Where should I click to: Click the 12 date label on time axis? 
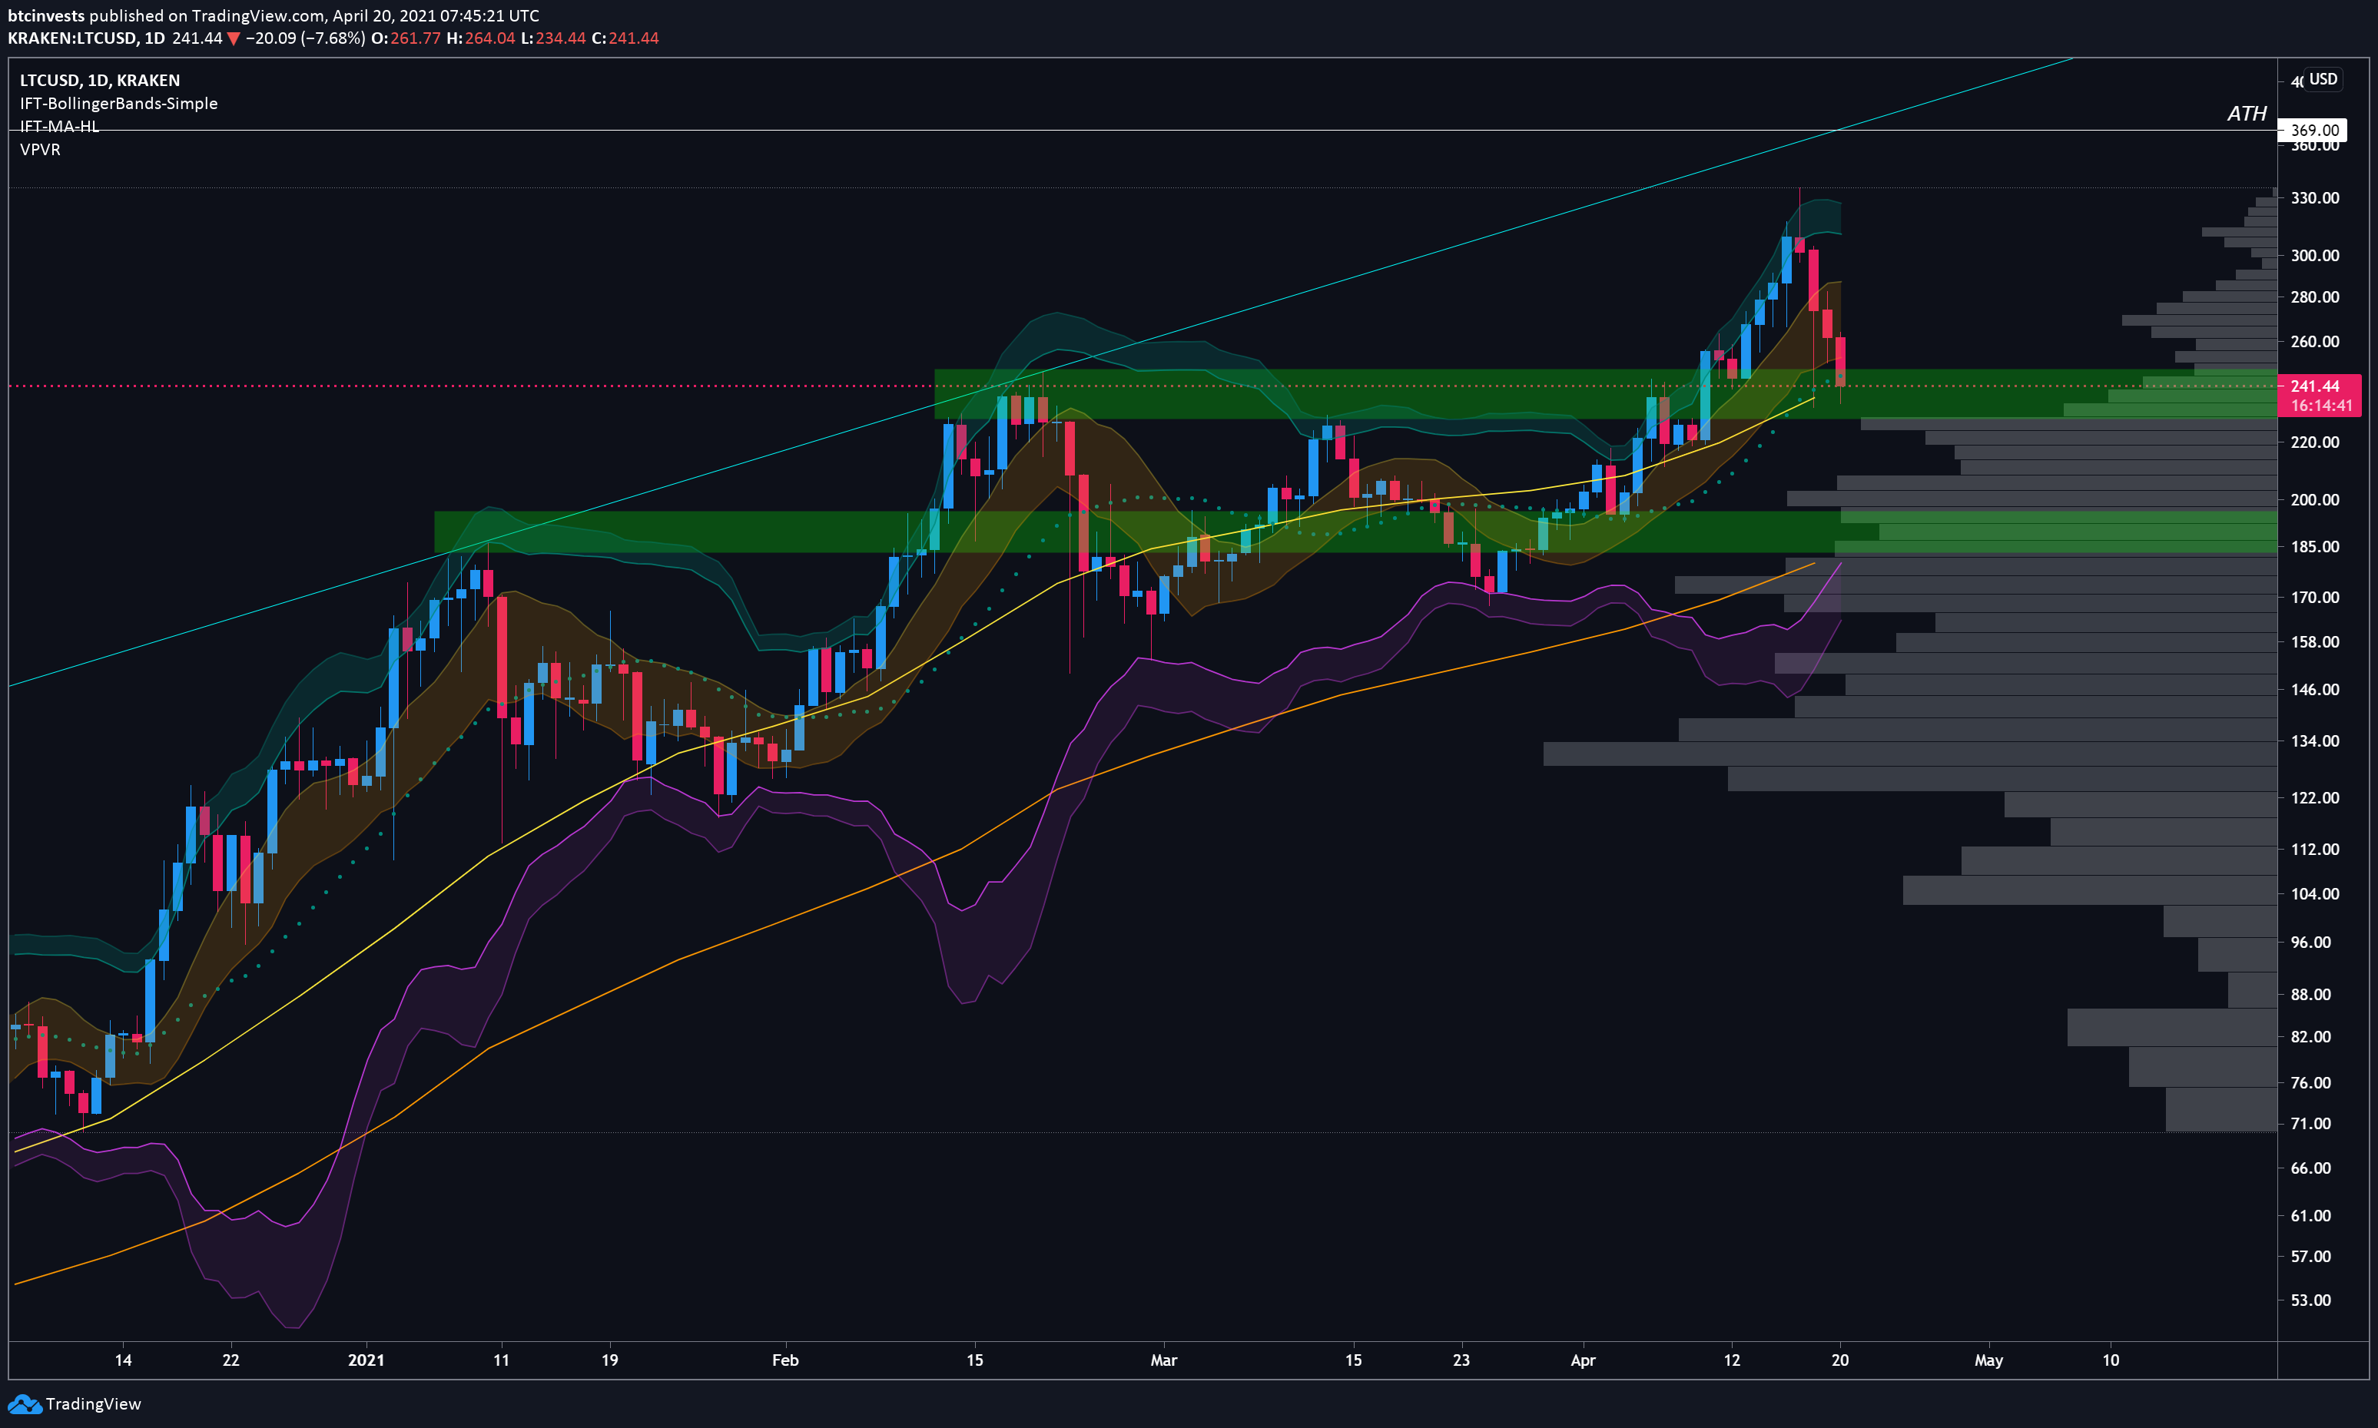[1731, 1360]
